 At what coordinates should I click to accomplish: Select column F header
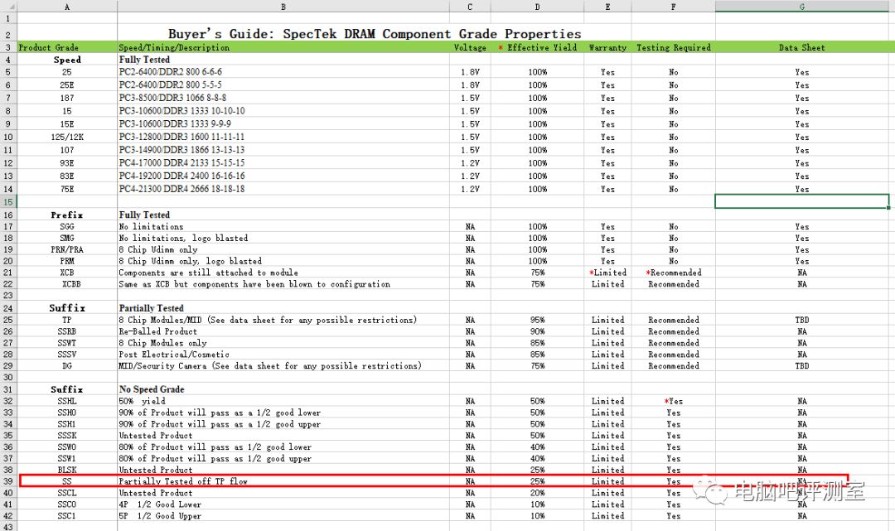pos(673,7)
